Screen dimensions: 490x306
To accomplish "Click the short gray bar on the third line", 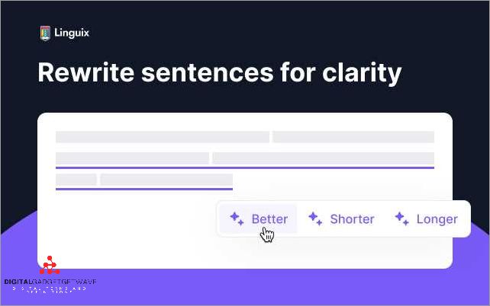I will [76, 180].
